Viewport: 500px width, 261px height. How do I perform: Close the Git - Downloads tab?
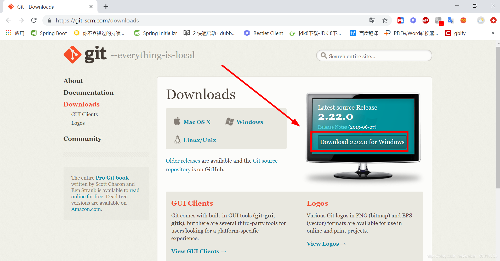click(91, 7)
